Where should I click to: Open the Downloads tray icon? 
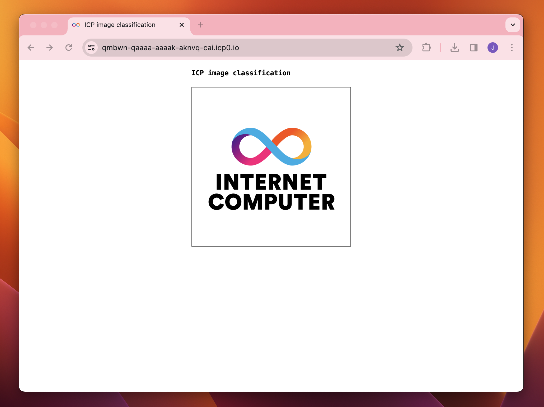tap(454, 48)
